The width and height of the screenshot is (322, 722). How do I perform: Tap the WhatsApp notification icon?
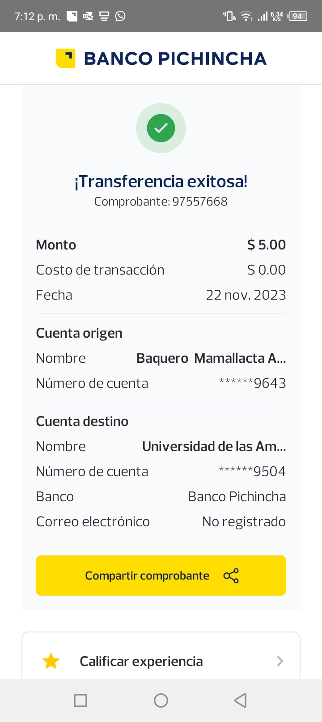click(x=120, y=16)
